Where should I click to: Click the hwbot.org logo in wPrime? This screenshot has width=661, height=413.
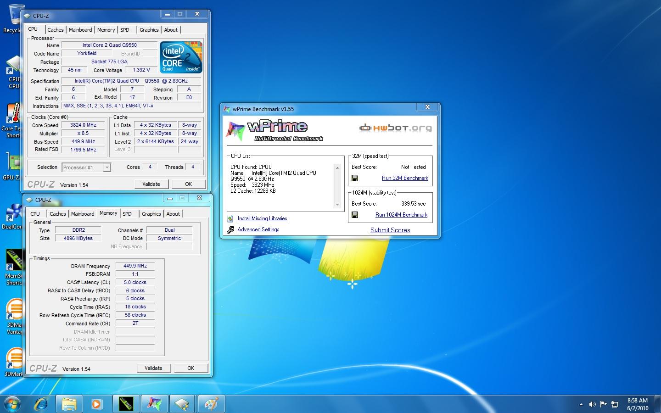pyautogui.click(x=395, y=128)
